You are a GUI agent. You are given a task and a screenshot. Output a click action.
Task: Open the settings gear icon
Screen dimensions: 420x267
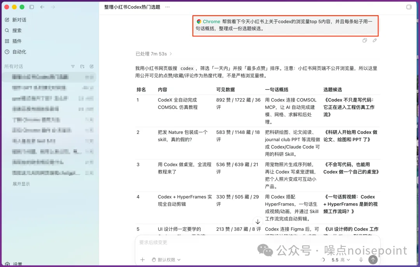(7, 264)
